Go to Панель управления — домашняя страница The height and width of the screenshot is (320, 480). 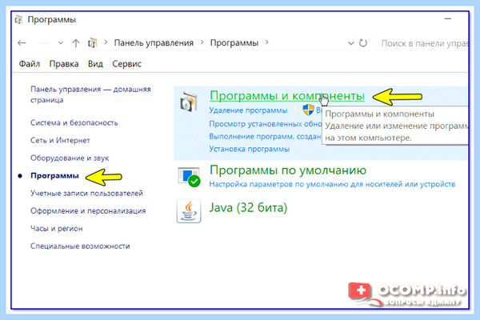pyautogui.click(x=90, y=94)
